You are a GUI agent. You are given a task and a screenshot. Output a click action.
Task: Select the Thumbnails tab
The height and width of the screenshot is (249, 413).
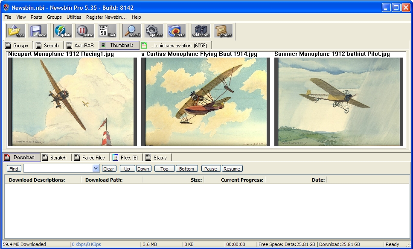tap(119, 45)
